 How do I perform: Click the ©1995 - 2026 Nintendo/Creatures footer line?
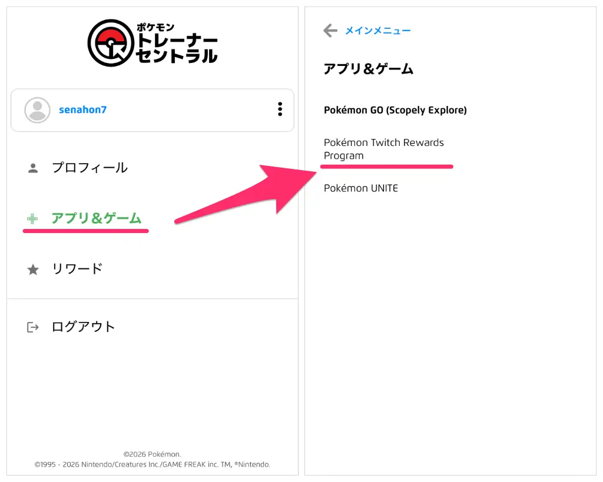pyautogui.click(x=153, y=465)
